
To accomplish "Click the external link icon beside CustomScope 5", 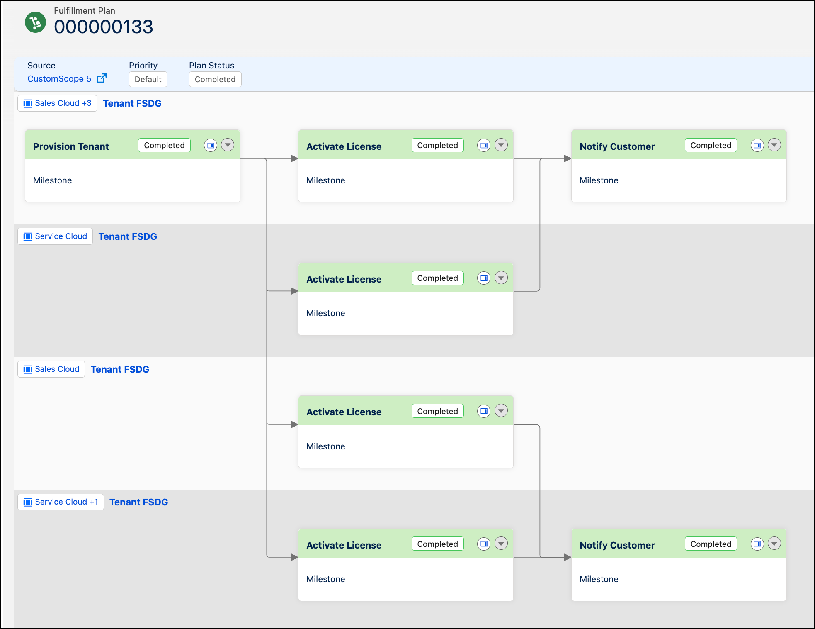I will [x=102, y=78].
